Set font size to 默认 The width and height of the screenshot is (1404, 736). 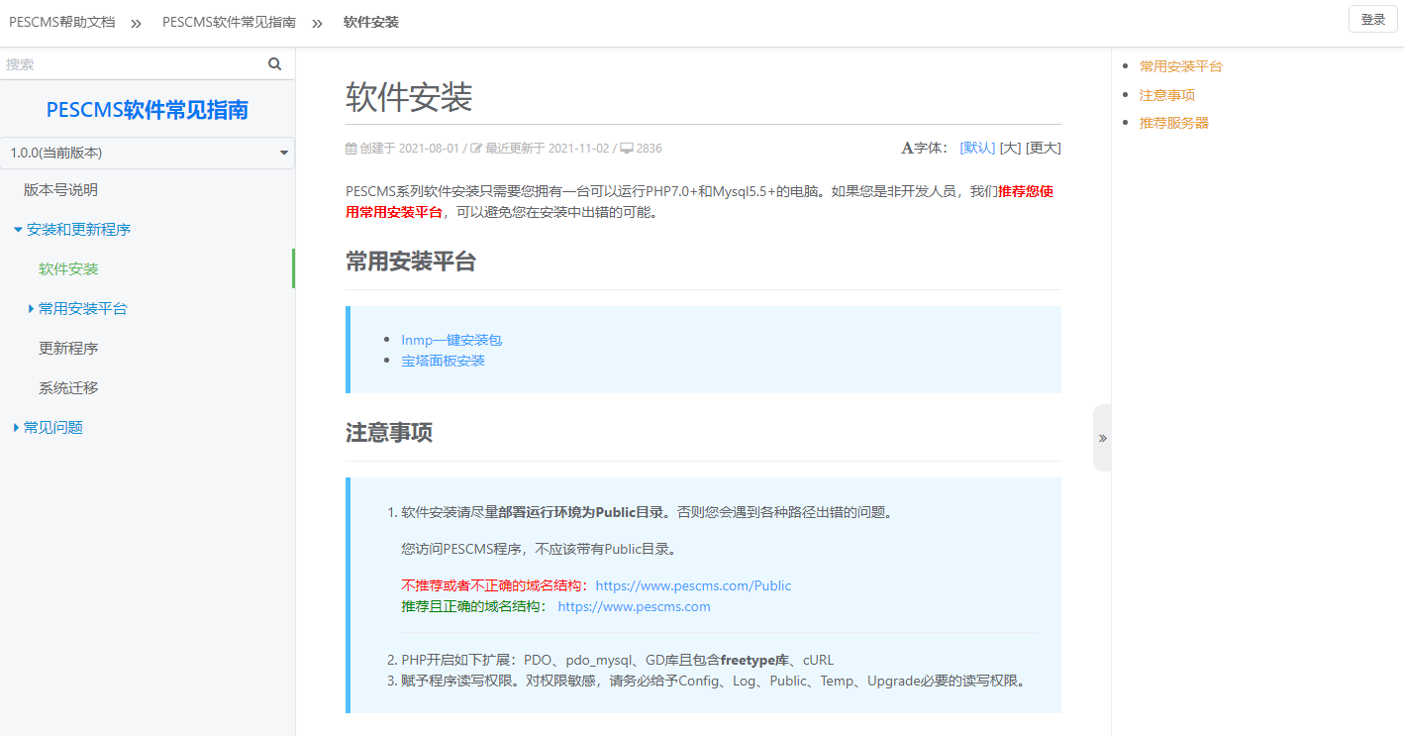point(977,148)
